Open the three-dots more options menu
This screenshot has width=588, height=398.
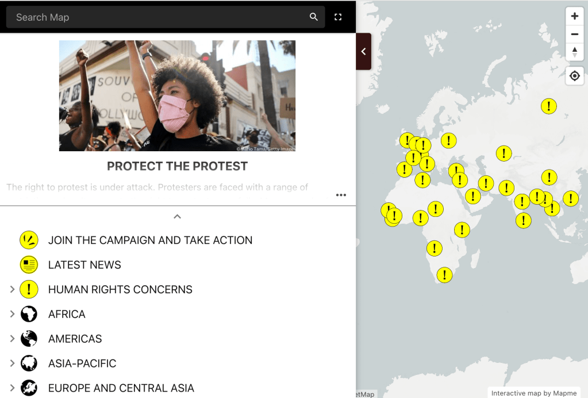click(x=341, y=195)
